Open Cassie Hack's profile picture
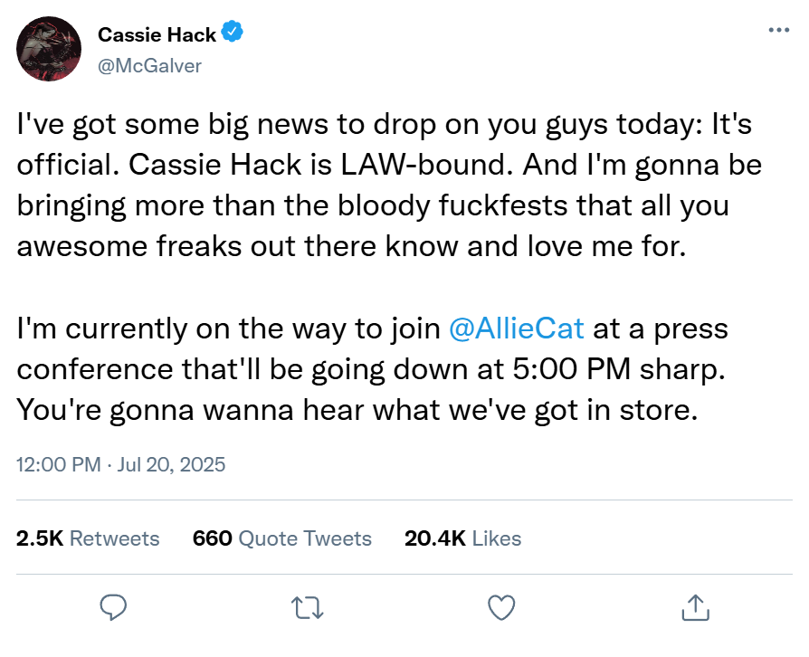This screenshot has height=657, width=809. pyautogui.click(x=51, y=50)
